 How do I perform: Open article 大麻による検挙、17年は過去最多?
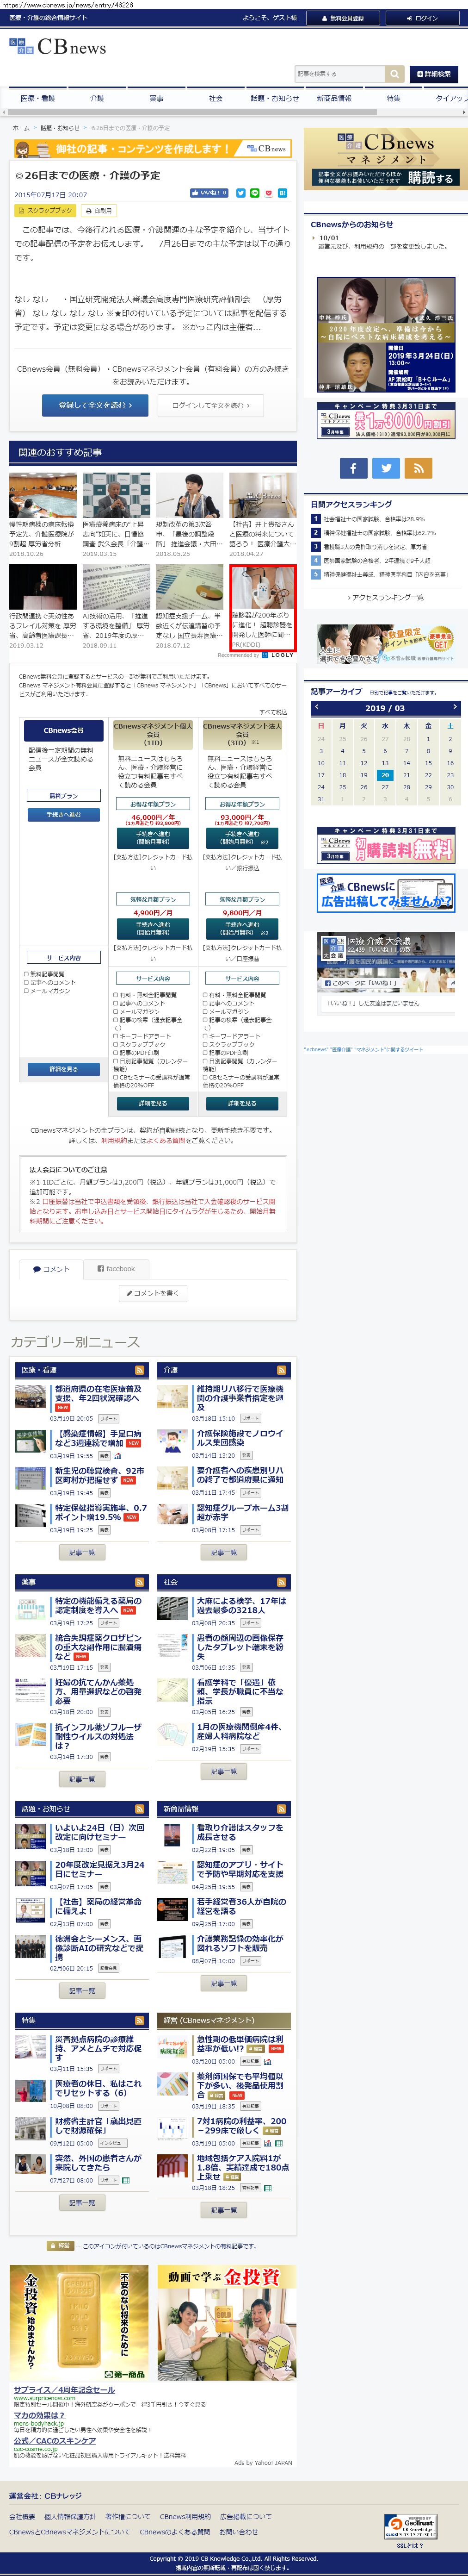[240, 1605]
